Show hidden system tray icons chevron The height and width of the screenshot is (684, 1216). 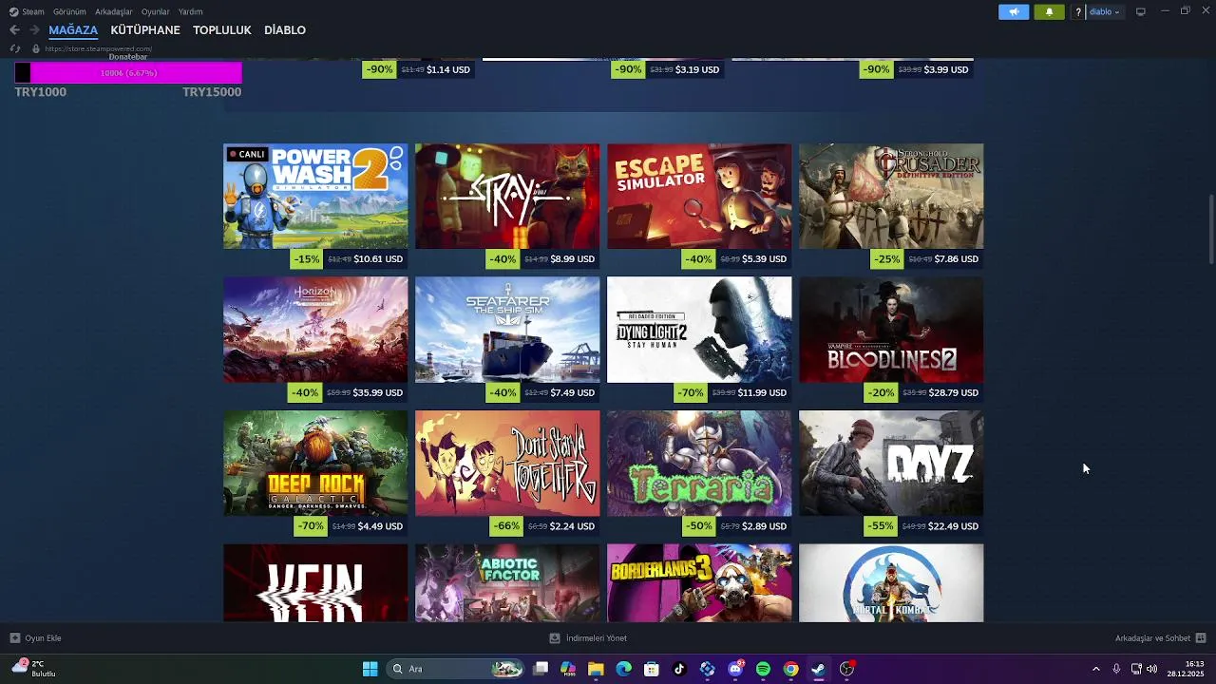1095,669
